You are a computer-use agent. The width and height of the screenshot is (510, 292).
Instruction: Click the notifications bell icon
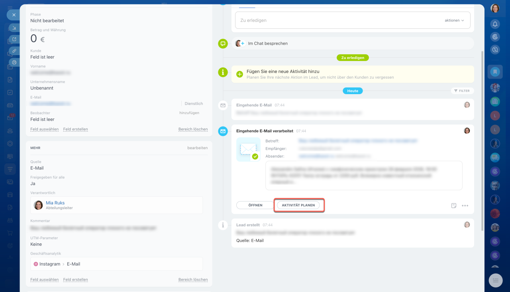coord(495,24)
